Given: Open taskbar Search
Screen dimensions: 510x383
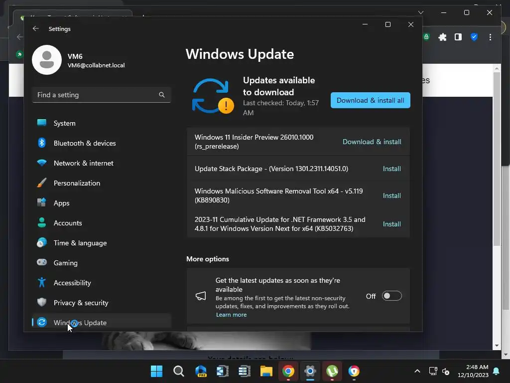Looking at the screenshot, I should (179, 371).
